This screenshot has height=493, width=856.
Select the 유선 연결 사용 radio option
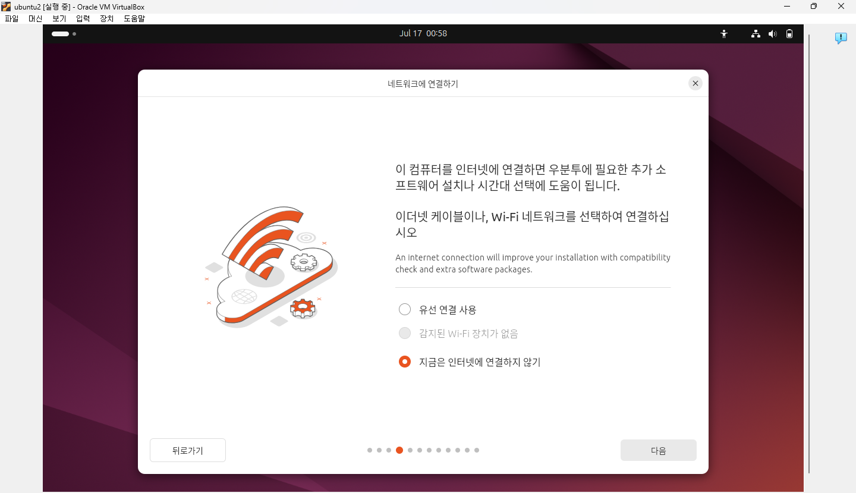coord(405,309)
